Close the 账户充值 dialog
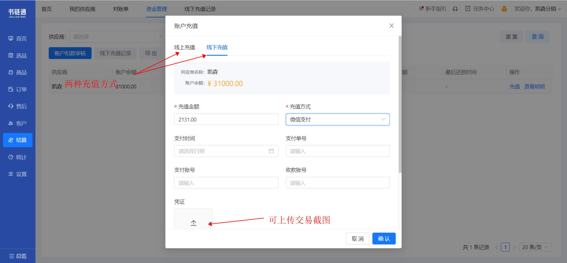This screenshot has height=263, width=567. tap(392, 26)
